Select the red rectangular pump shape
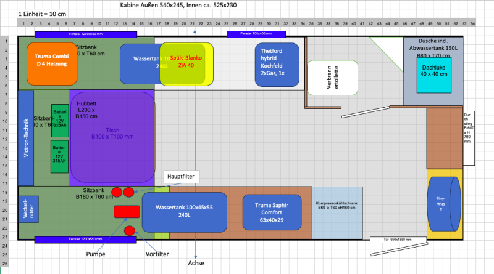This screenshot has height=274, width=494. [x=127, y=211]
